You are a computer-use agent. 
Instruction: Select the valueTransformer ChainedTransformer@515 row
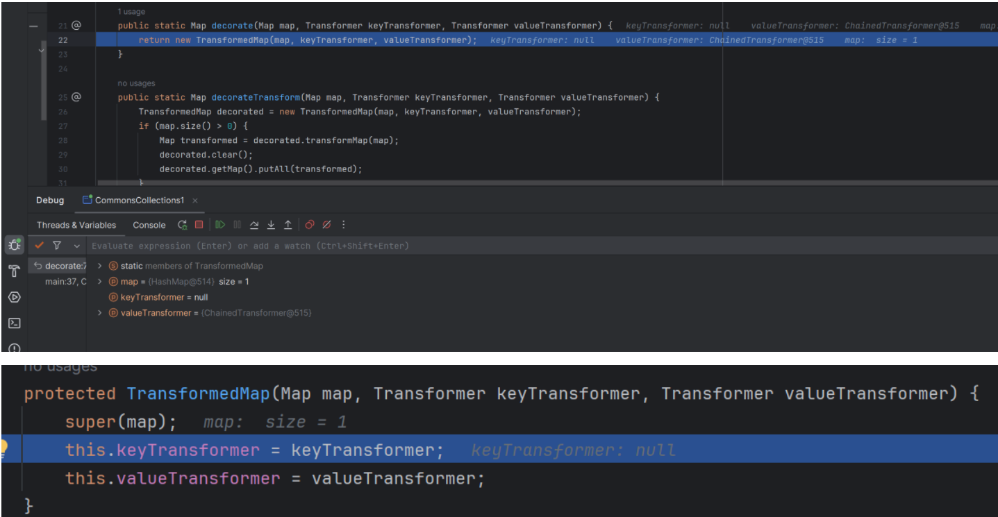(x=210, y=313)
